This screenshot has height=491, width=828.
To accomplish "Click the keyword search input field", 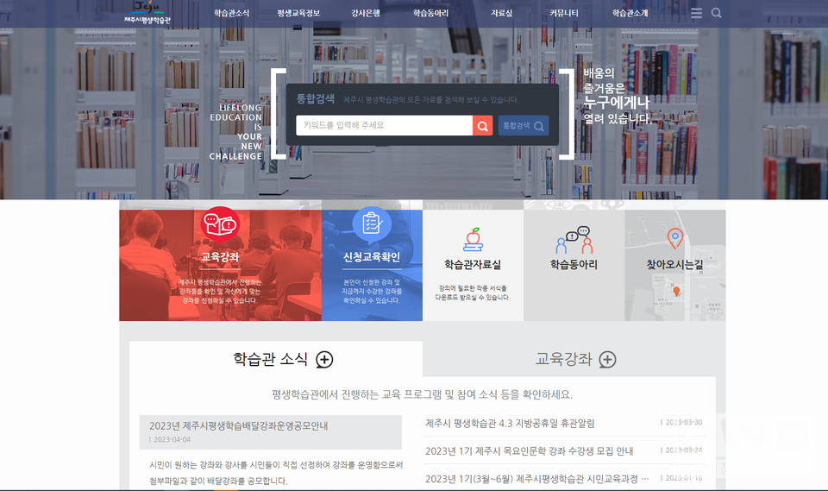I will pyautogui.click(x=385, y=126).
